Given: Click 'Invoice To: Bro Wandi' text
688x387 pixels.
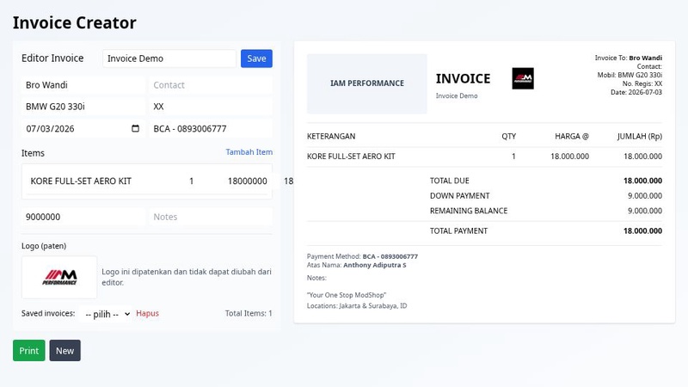Looking at the screenshot, I should 629,58.
